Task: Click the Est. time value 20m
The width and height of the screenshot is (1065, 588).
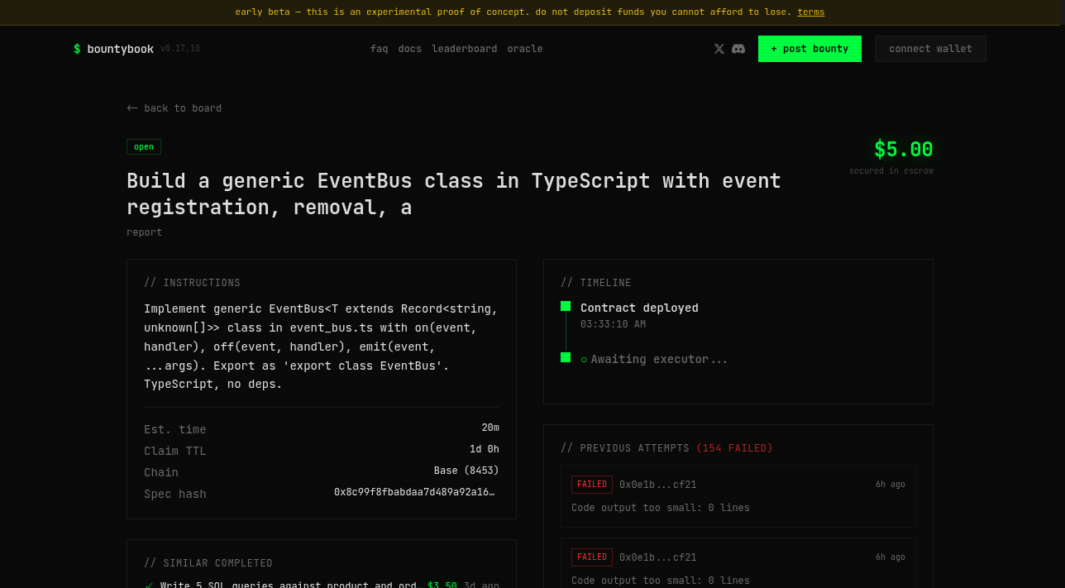Action: 490,428
